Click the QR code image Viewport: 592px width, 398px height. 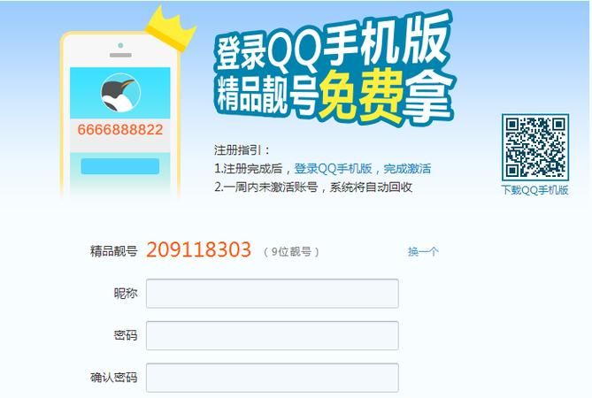pyautogui.click(x=535, y=148)
